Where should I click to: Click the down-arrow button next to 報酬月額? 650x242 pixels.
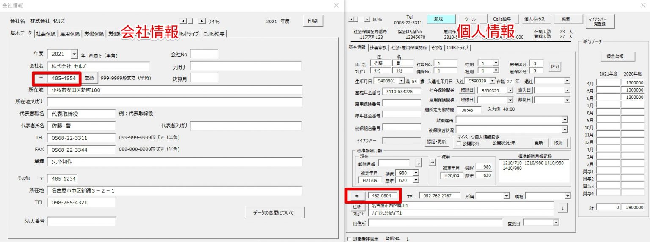click(x=419, y=163)
